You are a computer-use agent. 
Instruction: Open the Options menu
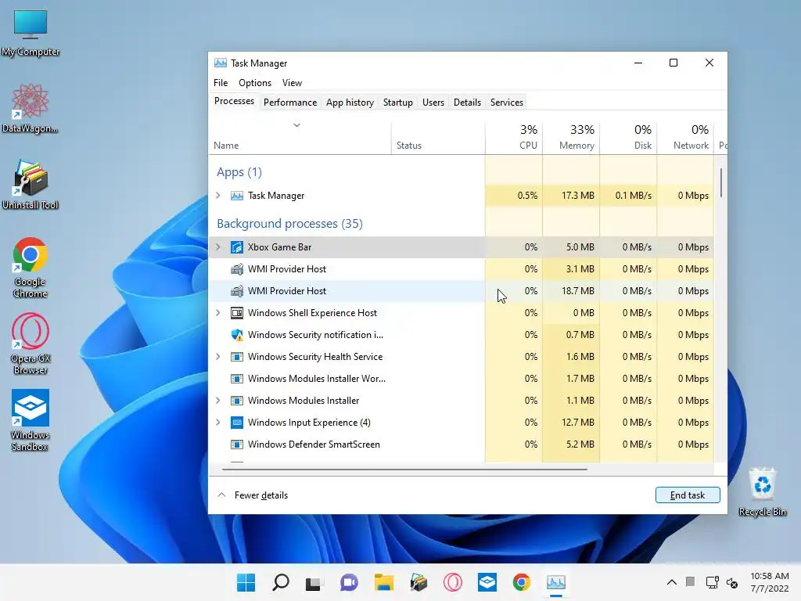pyautogui.click(x=255, y=83)
